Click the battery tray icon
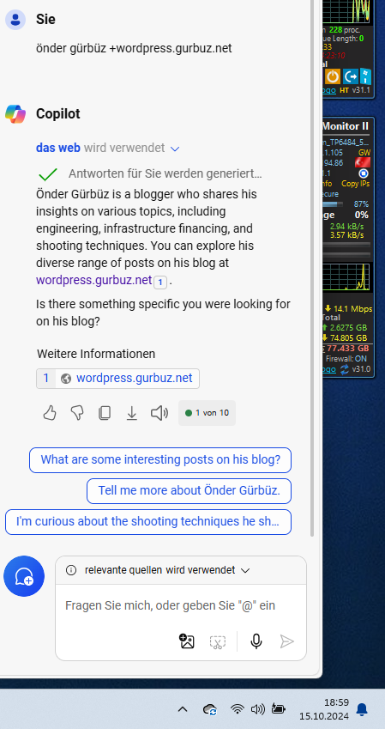The width and height of the screenshot is (385, 729). pos(279,709)
